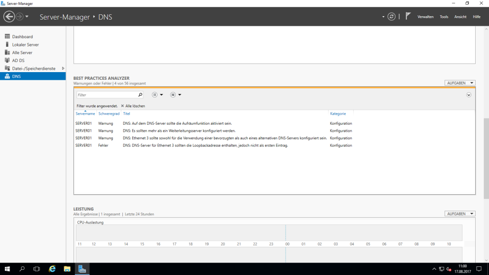The width and height of the screenshot is (489, 275).
Task: Sort by Servername column
Action: coord(85,114)
